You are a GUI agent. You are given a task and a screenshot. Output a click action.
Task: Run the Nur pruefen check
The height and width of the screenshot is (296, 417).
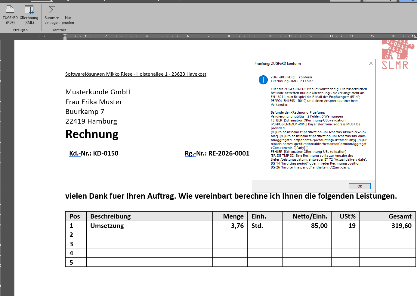pos(68,20)
